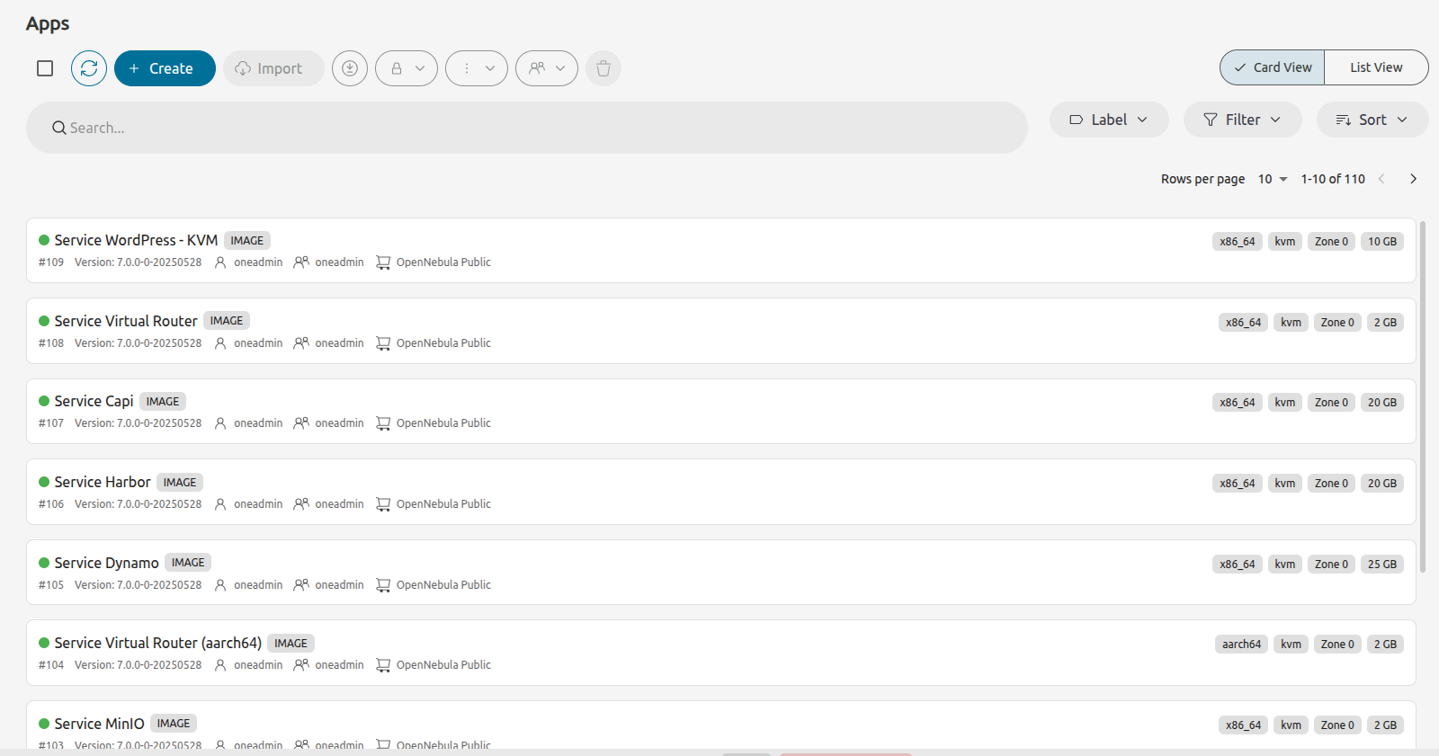1439x756 pixels.
Task: Select the Service Harbor app
Action: click(x=721, y=492)
